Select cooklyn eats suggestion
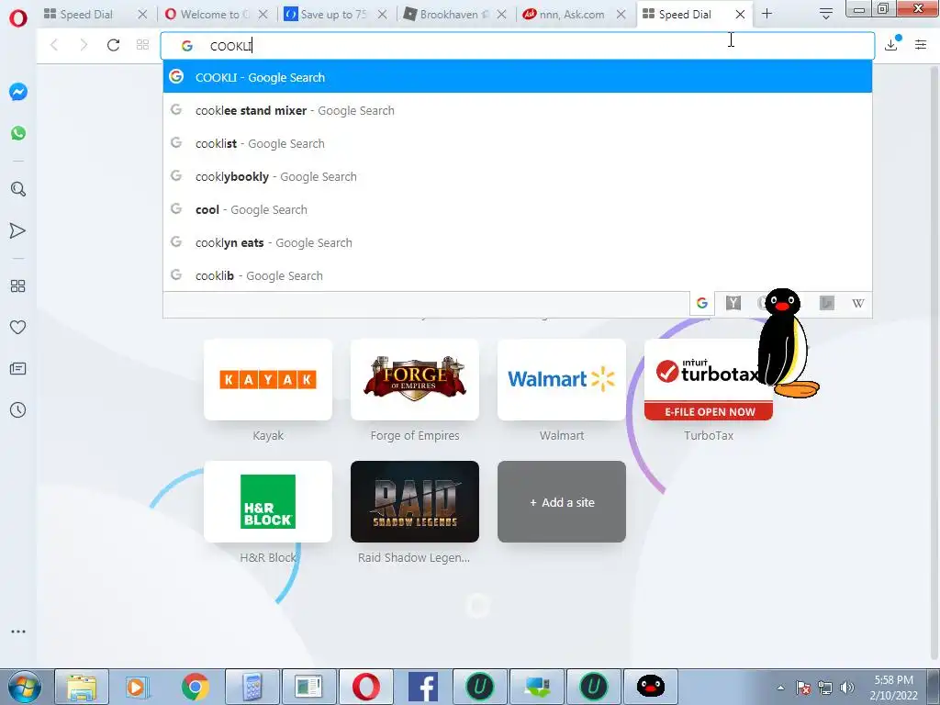 (518, 242)
